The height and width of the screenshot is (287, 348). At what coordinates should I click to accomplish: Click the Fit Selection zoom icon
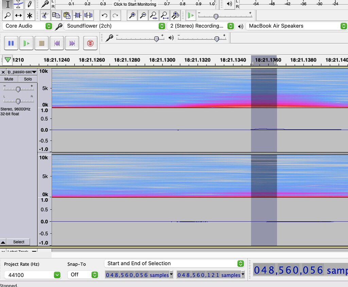[154, 16]
